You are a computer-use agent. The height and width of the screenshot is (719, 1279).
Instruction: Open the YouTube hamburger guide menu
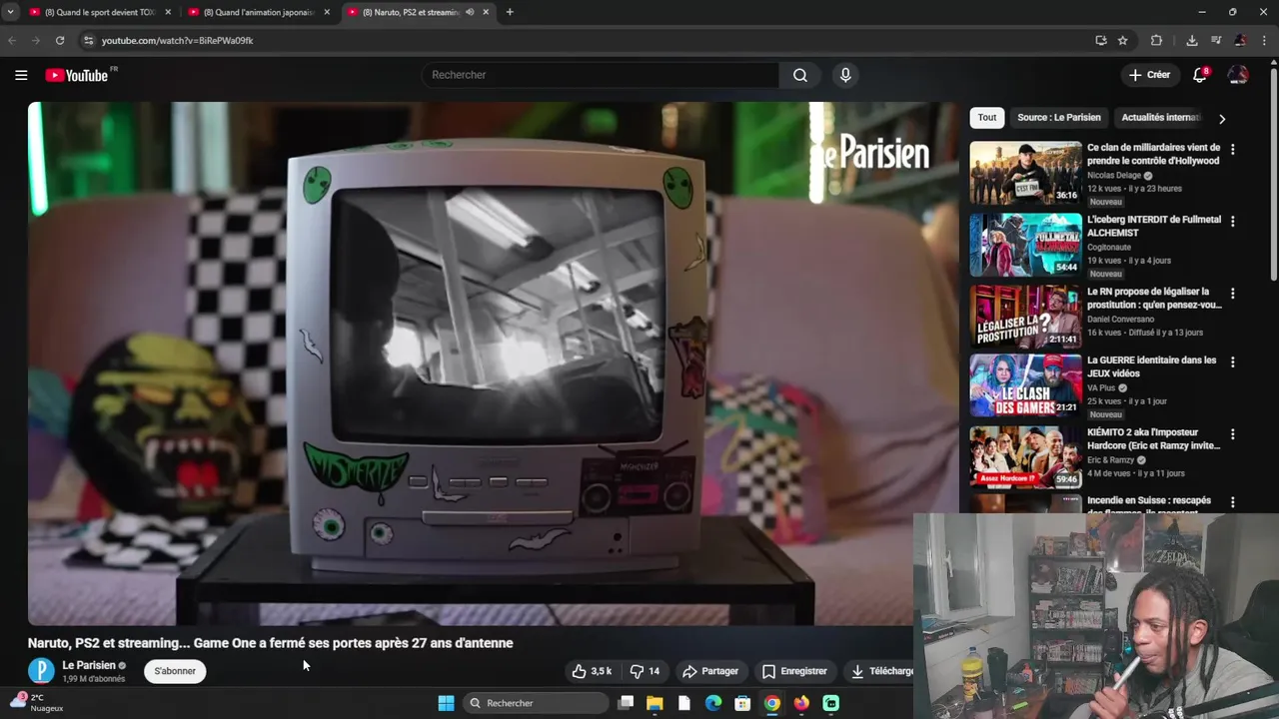(x=21, y=75)
